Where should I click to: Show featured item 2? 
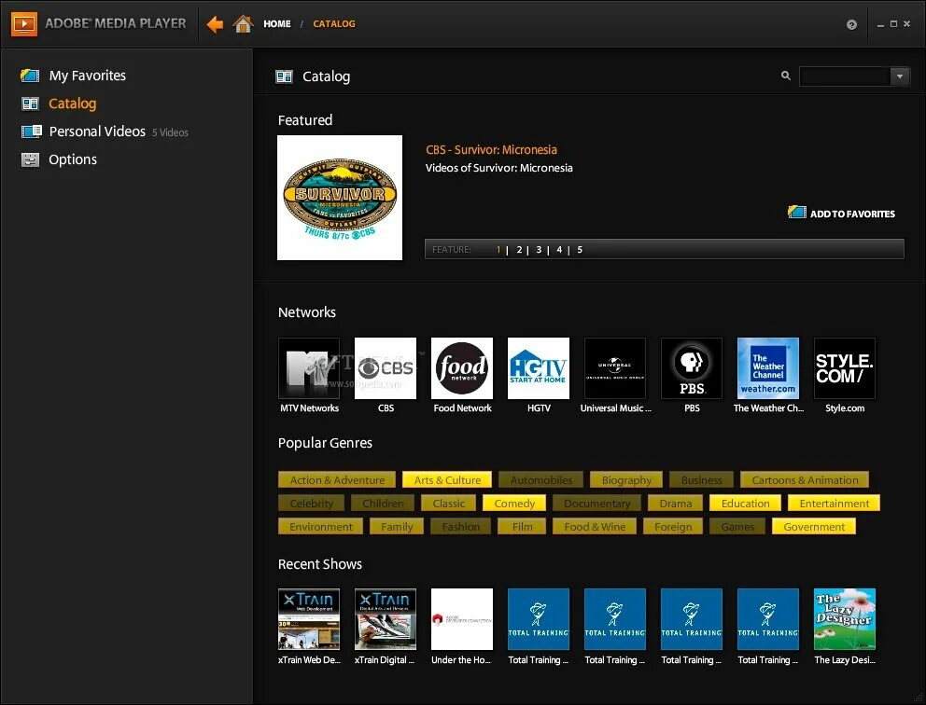pos(519,250)
